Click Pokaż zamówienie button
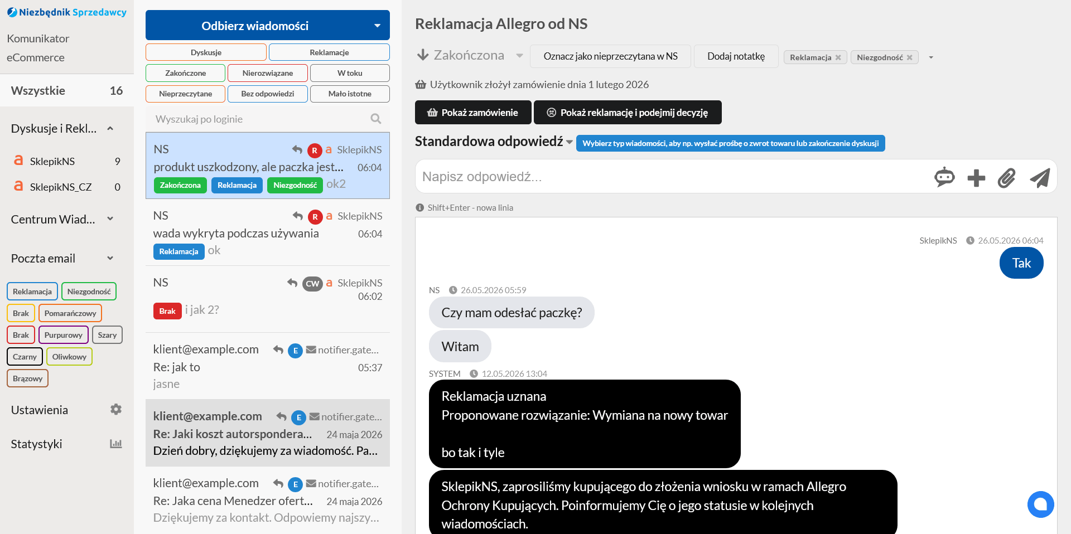 473,112
